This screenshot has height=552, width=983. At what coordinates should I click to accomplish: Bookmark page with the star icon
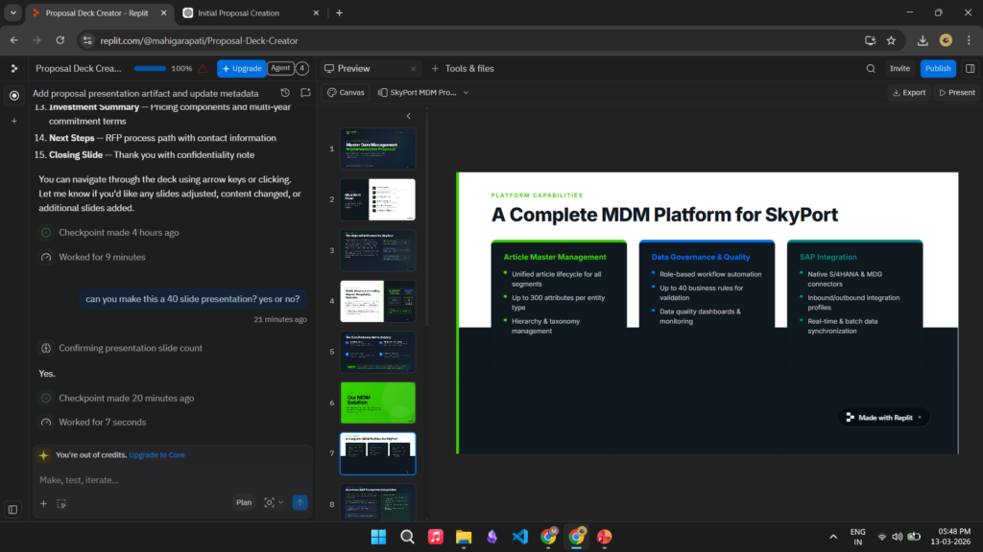coord(891,40)
